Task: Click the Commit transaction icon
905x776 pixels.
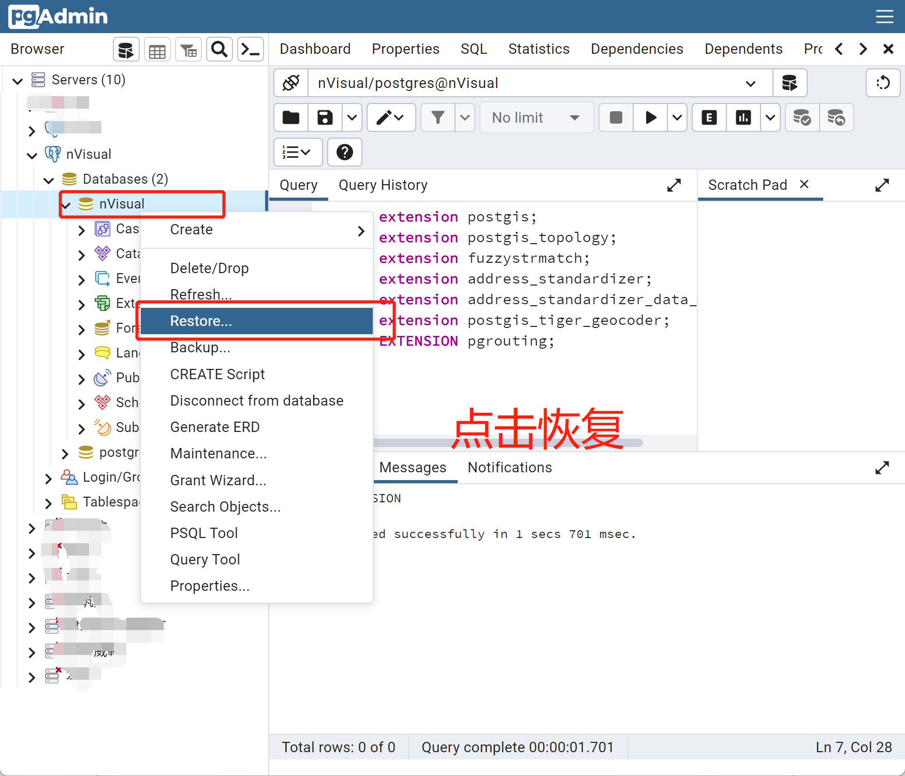Action: pos(802,118)
